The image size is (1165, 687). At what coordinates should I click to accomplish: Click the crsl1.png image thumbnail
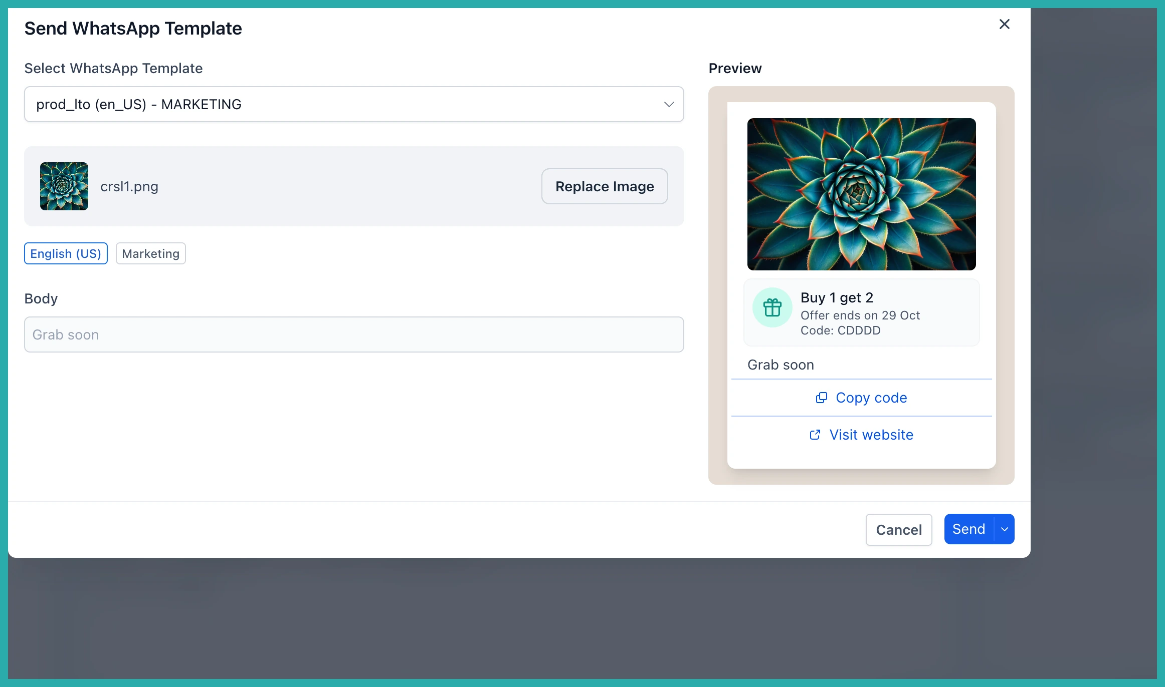coord(64,186)
